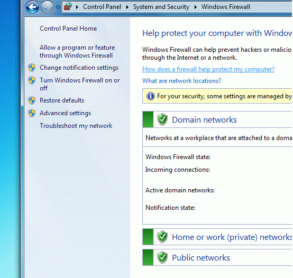
Task: Click shield icon beside Turn Windows Firewall on
Action: click(32, 80)
